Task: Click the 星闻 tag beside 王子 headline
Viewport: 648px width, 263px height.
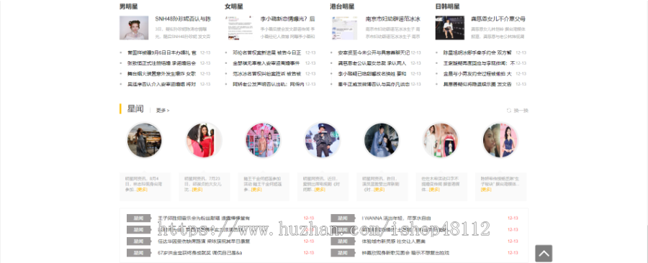Action: [x=139, y=218]
